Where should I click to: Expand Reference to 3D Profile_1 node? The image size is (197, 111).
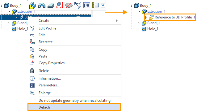coord(146,17)
